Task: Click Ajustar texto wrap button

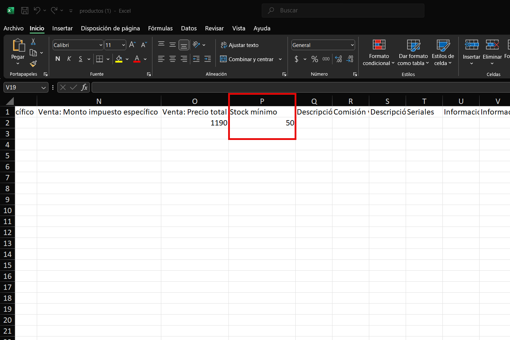Action: [x=239, y=45]
